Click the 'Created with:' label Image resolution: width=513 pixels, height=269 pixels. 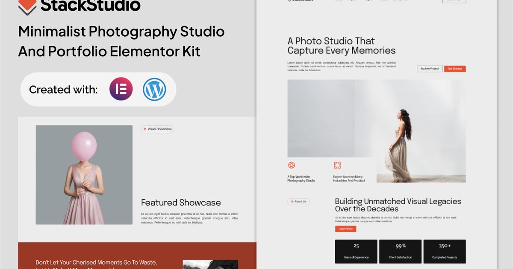[x=63, y=90]
